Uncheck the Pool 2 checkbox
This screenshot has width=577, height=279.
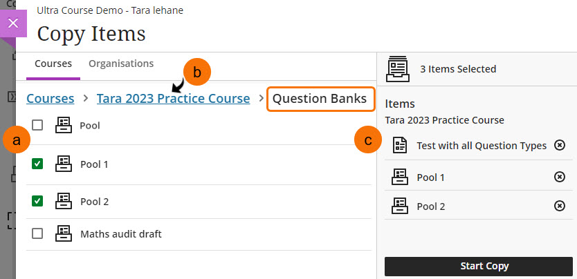[37, 201]
